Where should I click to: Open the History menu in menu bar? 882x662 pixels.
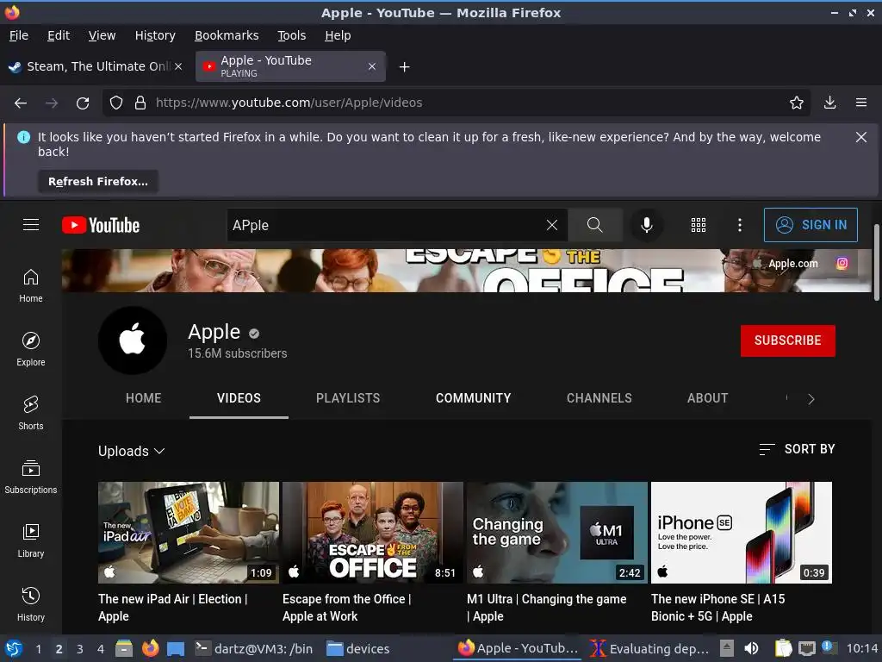[155, 35]
